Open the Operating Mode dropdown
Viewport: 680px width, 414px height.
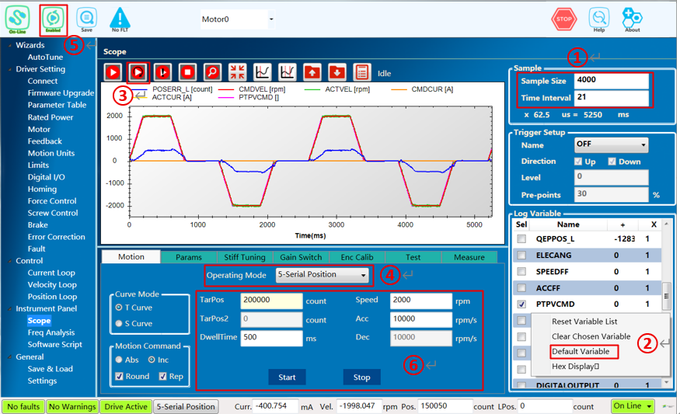pyautogui.click(x=323, y=275)
